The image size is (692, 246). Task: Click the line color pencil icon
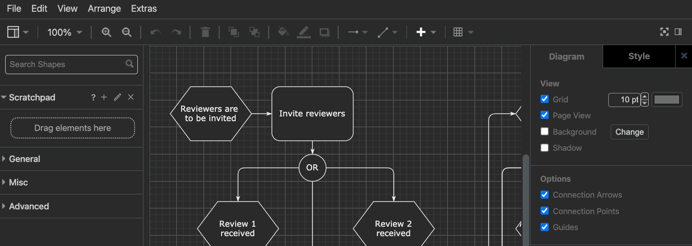[304, 32]
